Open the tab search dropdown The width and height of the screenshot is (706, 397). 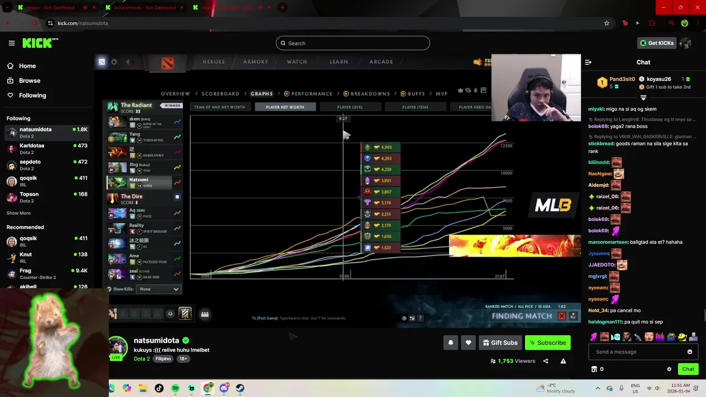(7, 8)
